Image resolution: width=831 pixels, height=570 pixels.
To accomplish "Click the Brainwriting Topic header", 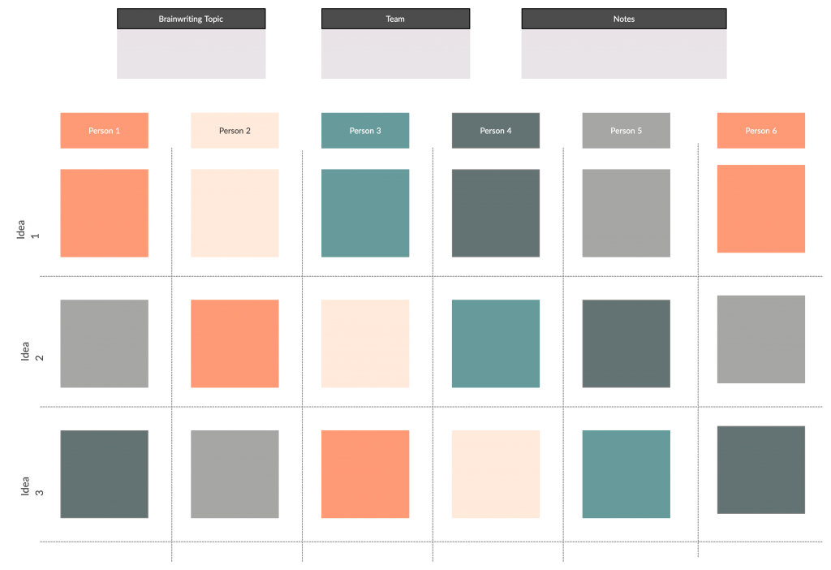I will (192, 19).
